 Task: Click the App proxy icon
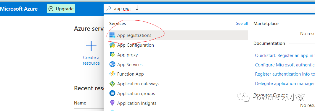(x=112, y=55)
